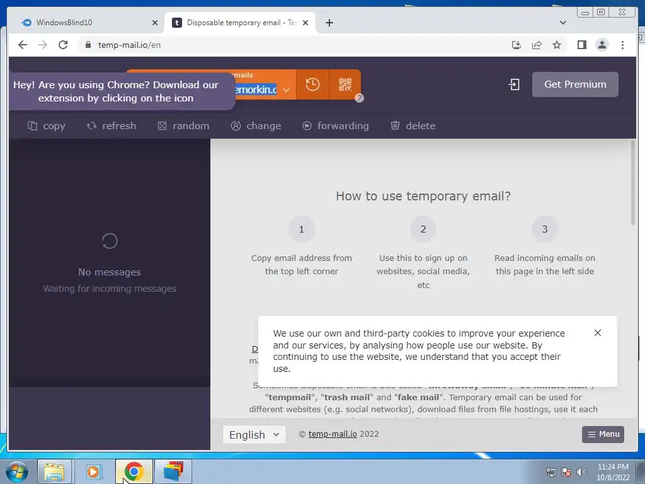
Task: Bookmark this page with the star
Action: 557,45
